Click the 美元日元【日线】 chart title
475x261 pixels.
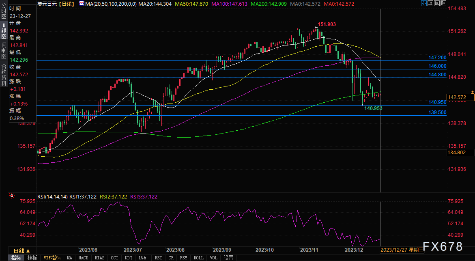pos(56,4)
